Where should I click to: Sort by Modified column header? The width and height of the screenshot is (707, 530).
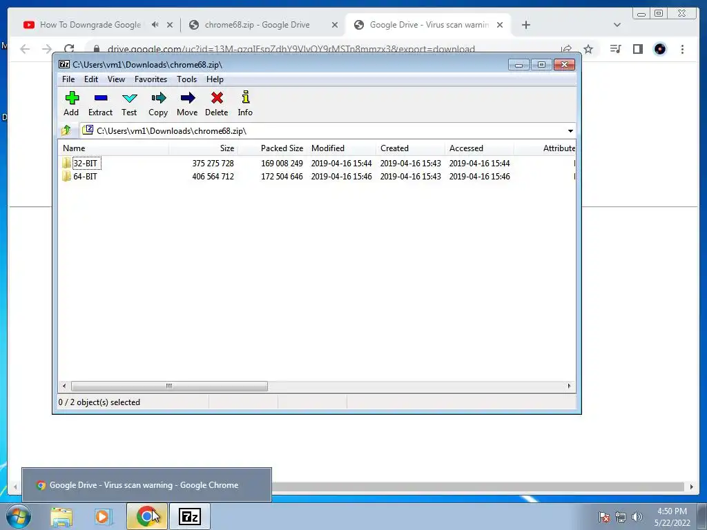pos(341,148)
